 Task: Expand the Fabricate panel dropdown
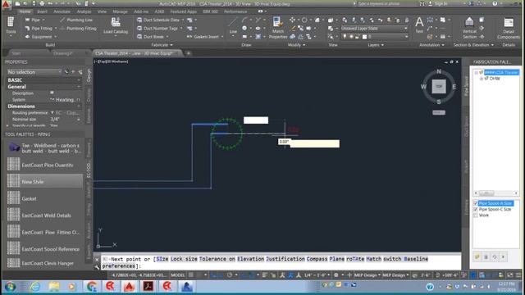click(x=162, y=45)
